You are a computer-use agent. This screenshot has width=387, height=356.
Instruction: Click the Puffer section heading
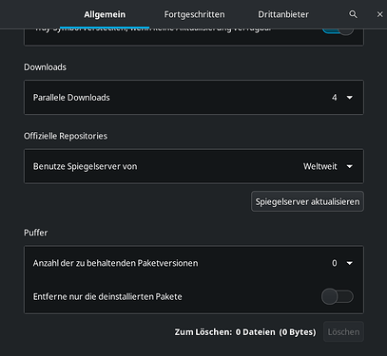tap(36, 233)
